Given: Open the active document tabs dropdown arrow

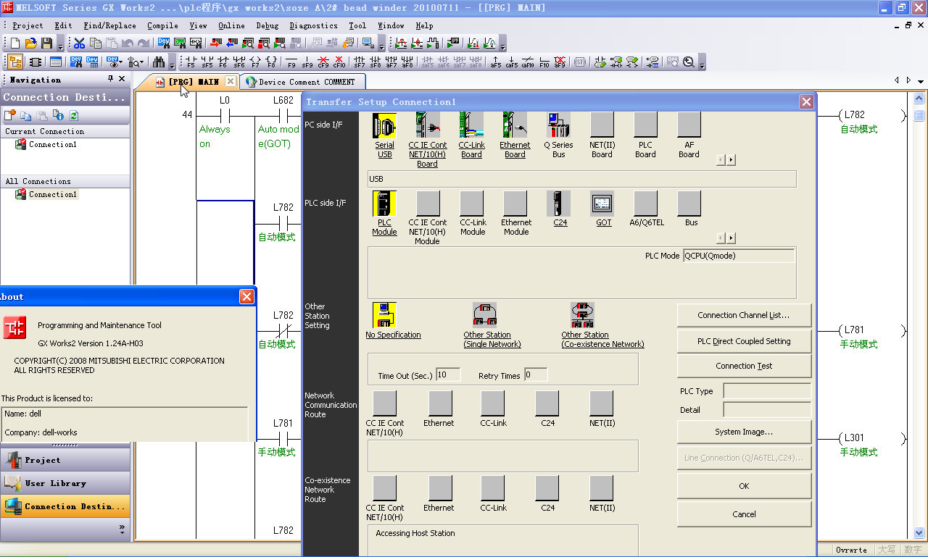Looking at the screenshot, I should point(921,80).
